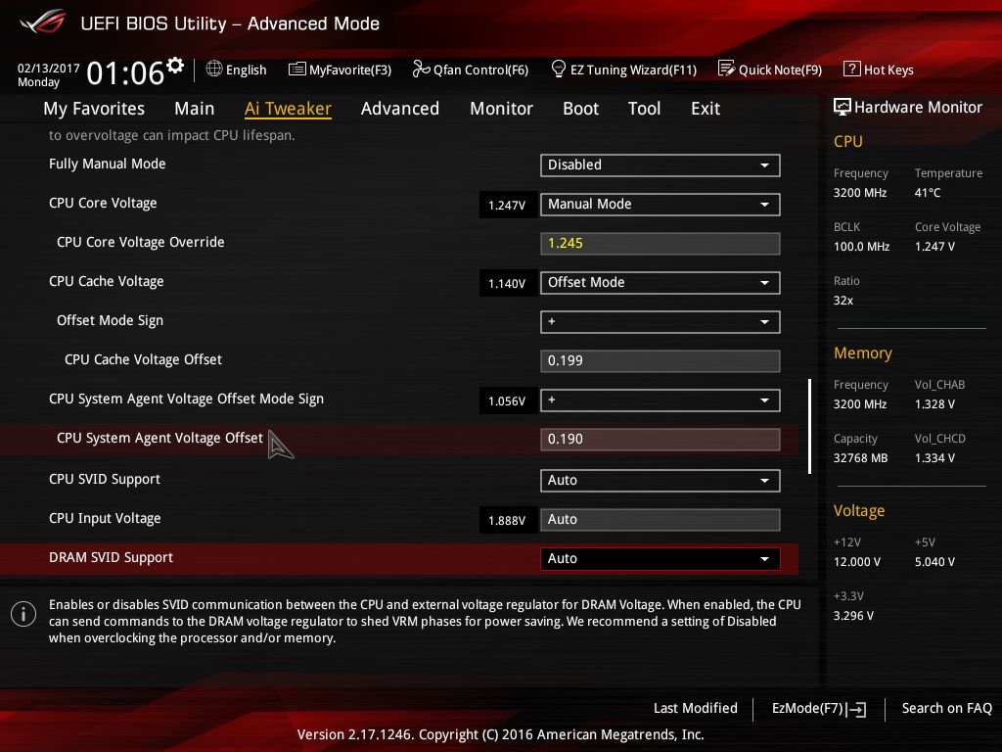This screenshot has width=1002, height=752.
Task: Select the Fully Manual Mode label
Action: (x=108, y=164)
